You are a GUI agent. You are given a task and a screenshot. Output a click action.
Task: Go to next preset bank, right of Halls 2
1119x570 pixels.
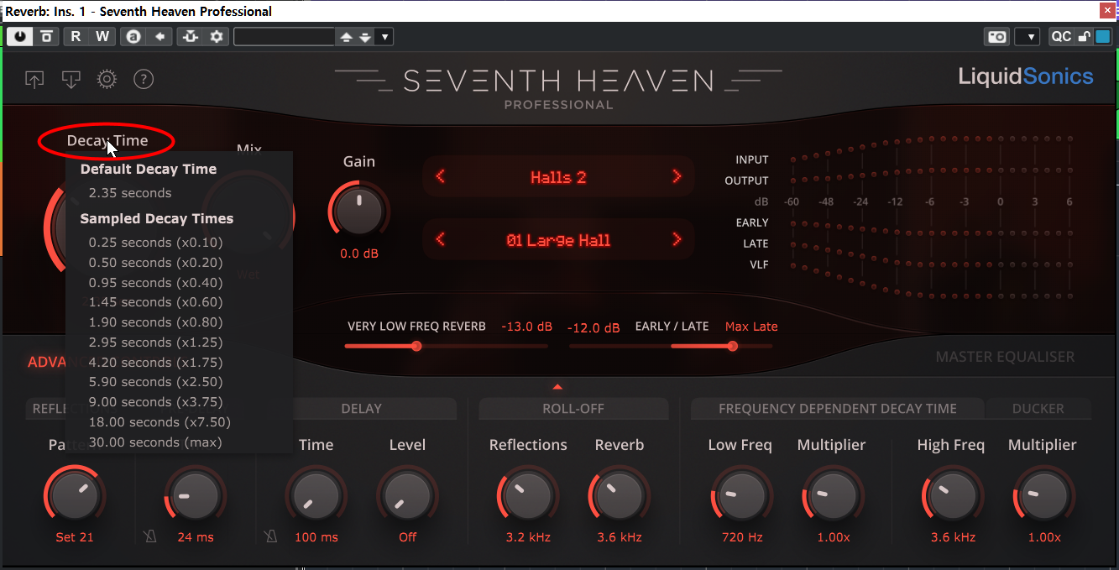(x=677, y=177)
